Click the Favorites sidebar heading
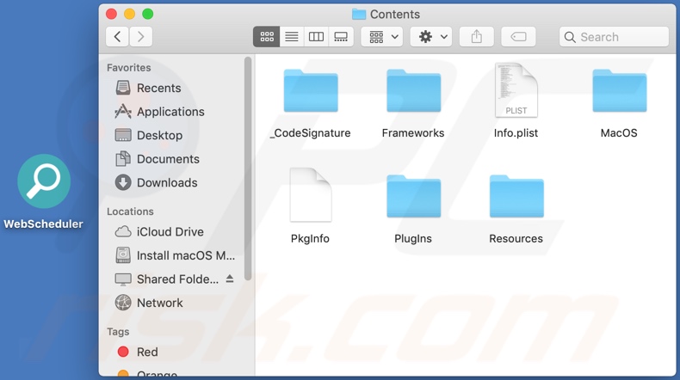This screenshot has width=680, height=380. tap(129, 68)
